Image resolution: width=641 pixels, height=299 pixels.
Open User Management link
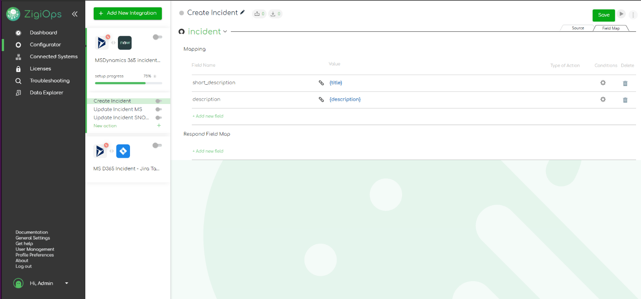coord(35,250)
